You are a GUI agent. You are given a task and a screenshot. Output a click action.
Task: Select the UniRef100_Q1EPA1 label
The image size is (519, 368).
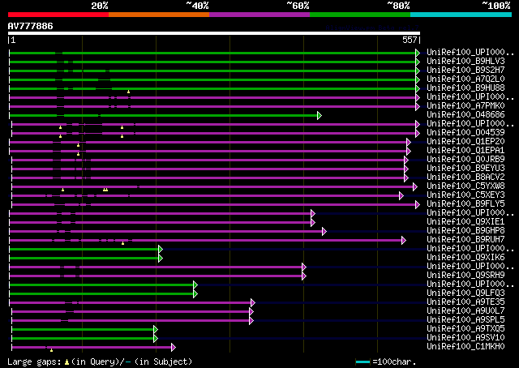tap(465, 150)
